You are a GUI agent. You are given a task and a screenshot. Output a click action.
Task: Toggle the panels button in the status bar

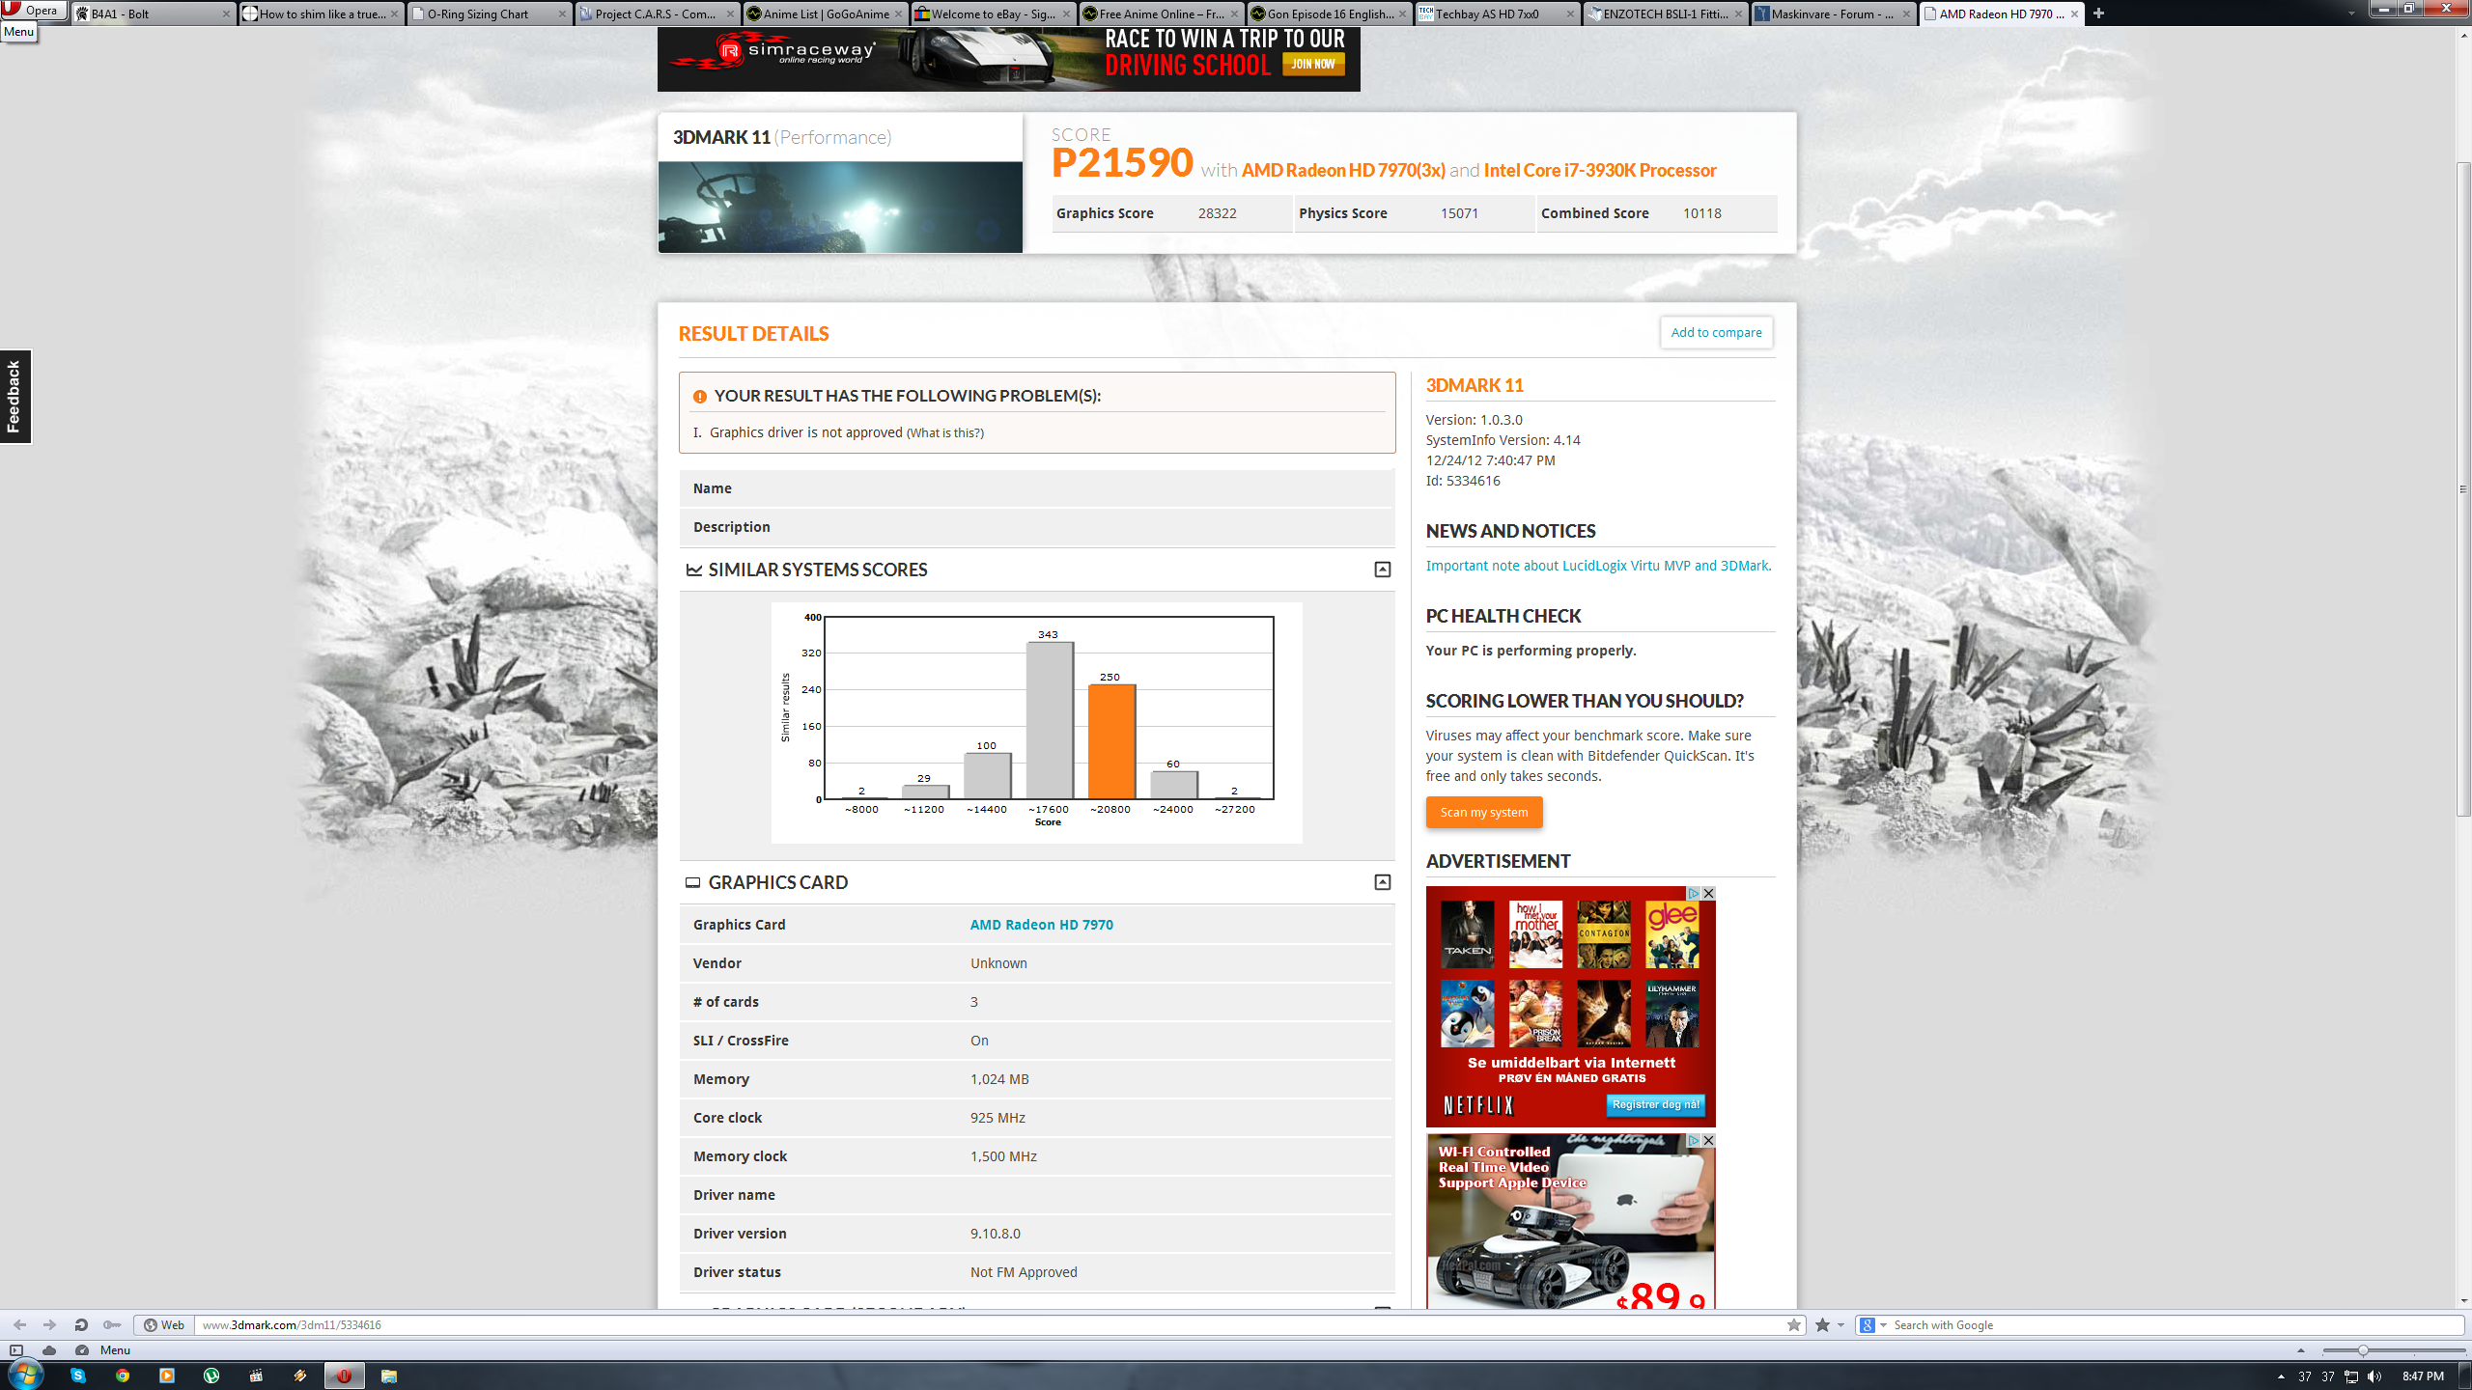click(x=16, y=1350)
